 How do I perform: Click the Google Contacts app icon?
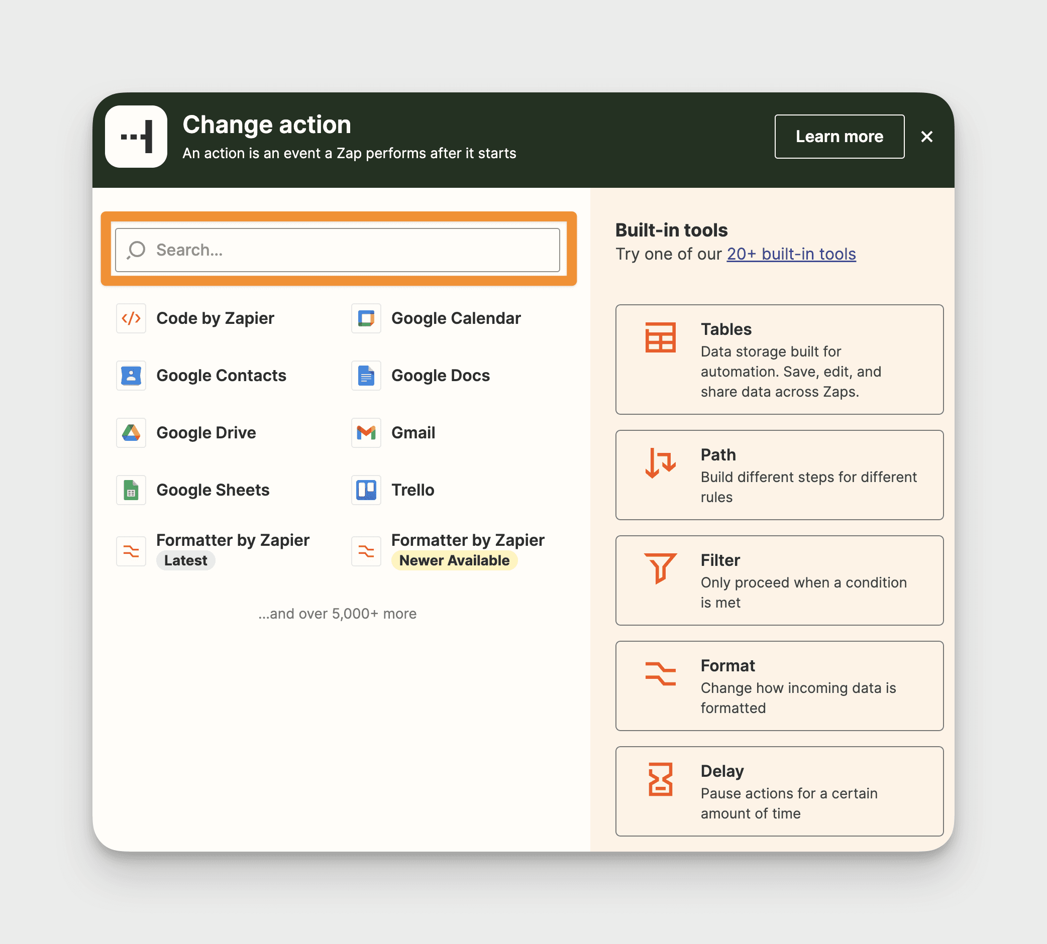(x=131, y=376)
